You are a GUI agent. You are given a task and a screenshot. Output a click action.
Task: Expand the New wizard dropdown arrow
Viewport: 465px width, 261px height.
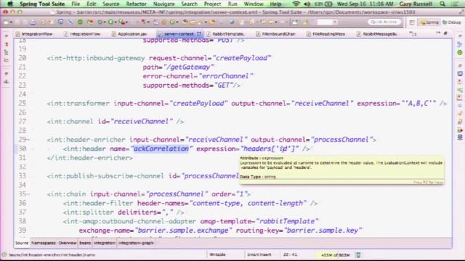click(x=11, y=22)
